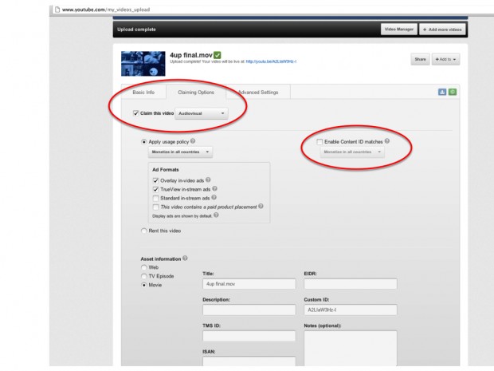Screen dimensions: 494x371
Task: Click the page icon in the address bar
Action: click(57, 10)
